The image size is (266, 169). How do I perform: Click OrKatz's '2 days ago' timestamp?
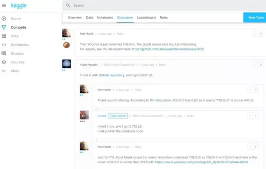click(175, 116)
